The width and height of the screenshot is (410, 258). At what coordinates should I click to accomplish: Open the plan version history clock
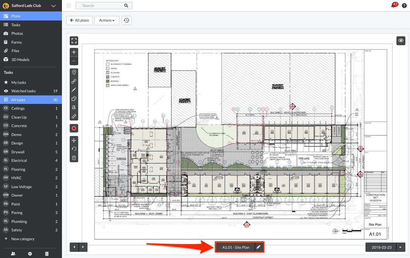click(x=126, y=20)
